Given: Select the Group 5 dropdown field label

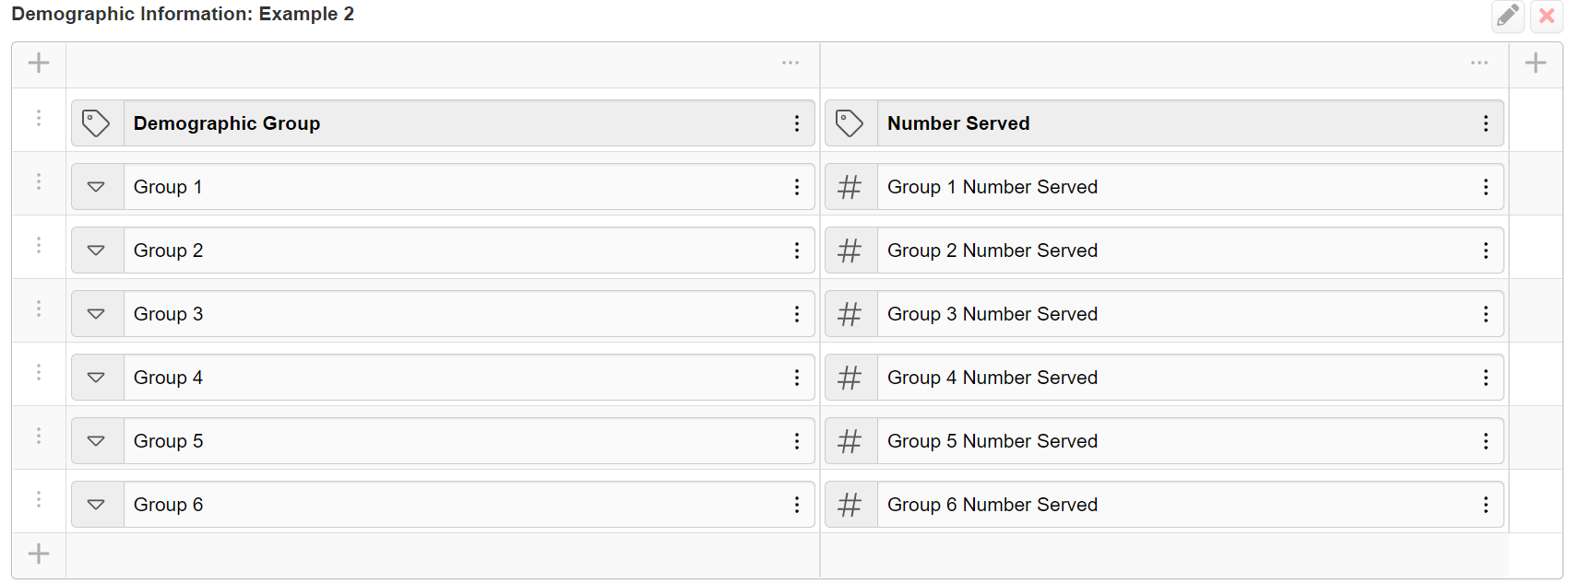Looking at the screenshot, I should pos(168,441).
